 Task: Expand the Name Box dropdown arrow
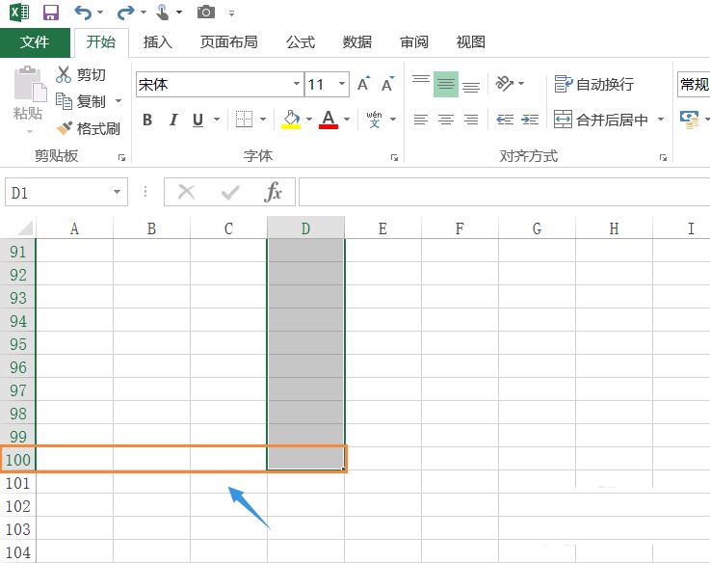click(x=118, y=193)
